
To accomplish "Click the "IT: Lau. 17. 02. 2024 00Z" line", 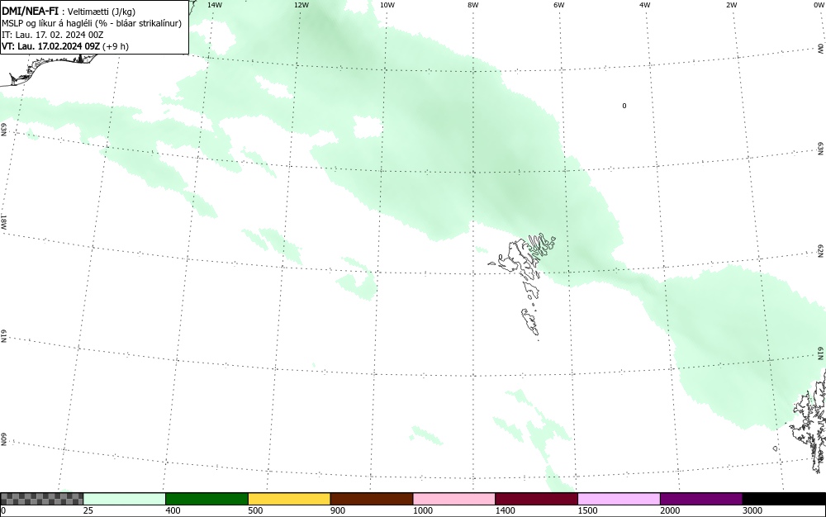I will pyautogui.click(x=53, y=35).
